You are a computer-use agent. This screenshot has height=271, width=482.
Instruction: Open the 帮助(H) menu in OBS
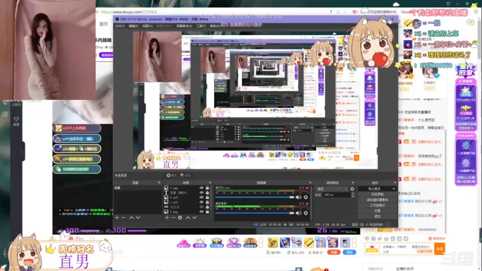[x=214, y=26]
